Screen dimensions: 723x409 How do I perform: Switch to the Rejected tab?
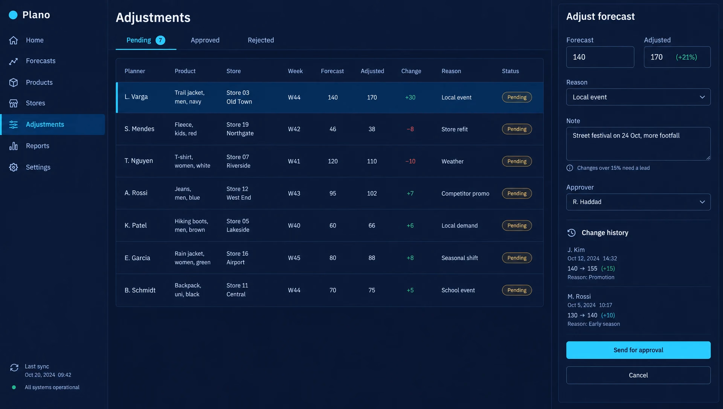coord(261,40)
